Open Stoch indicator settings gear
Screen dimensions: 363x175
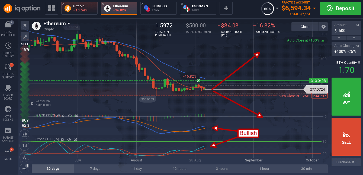[x=62, y=139]
